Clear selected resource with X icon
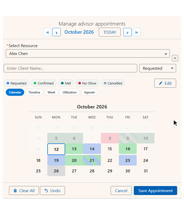The width and height of the screenshot is (184, 200). point(175,58)
